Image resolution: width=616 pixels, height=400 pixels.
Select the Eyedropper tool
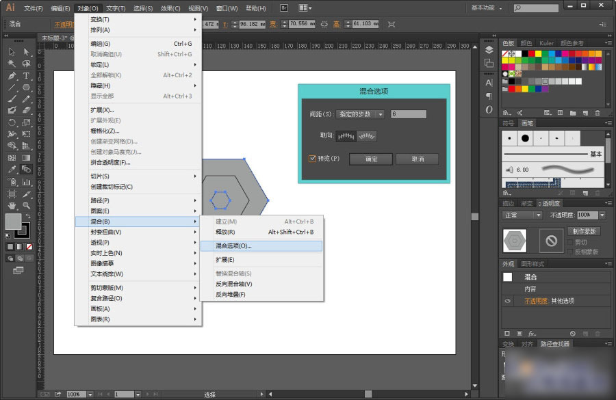pyautogui.click(x=12, y=170)
